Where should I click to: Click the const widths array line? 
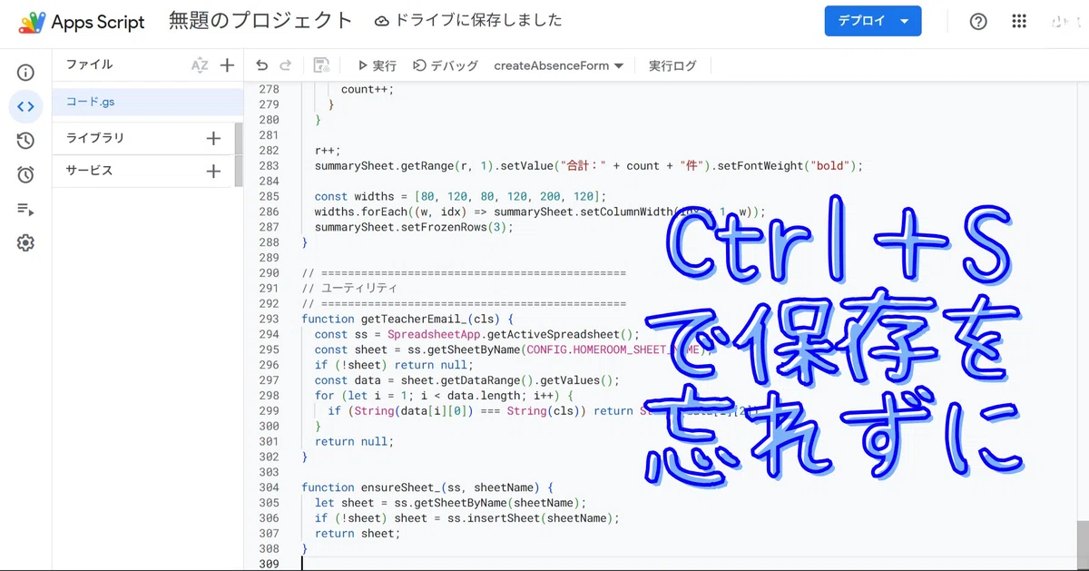tap(460, 196)
